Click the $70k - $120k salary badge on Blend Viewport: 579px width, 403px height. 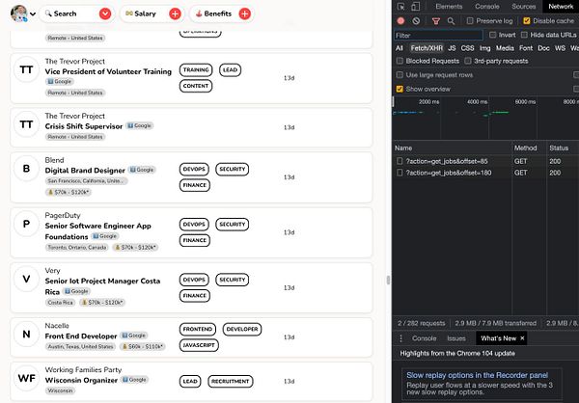69,192
